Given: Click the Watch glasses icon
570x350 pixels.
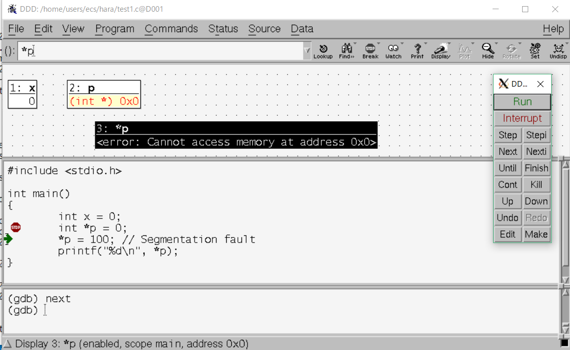Looking at the screenshot, I should click(393, 51).
